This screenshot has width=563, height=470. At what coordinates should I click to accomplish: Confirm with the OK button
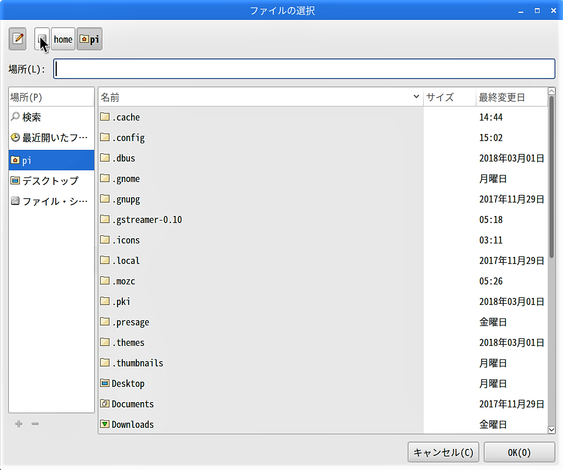coord(519,452)
